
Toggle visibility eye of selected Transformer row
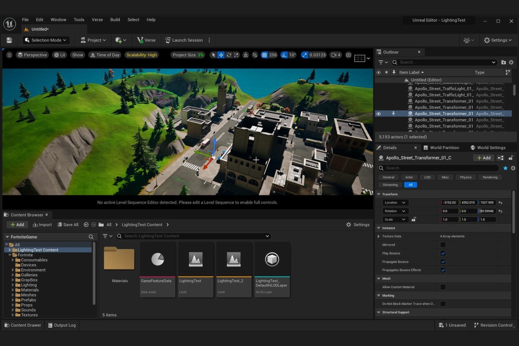pos(379,114)
